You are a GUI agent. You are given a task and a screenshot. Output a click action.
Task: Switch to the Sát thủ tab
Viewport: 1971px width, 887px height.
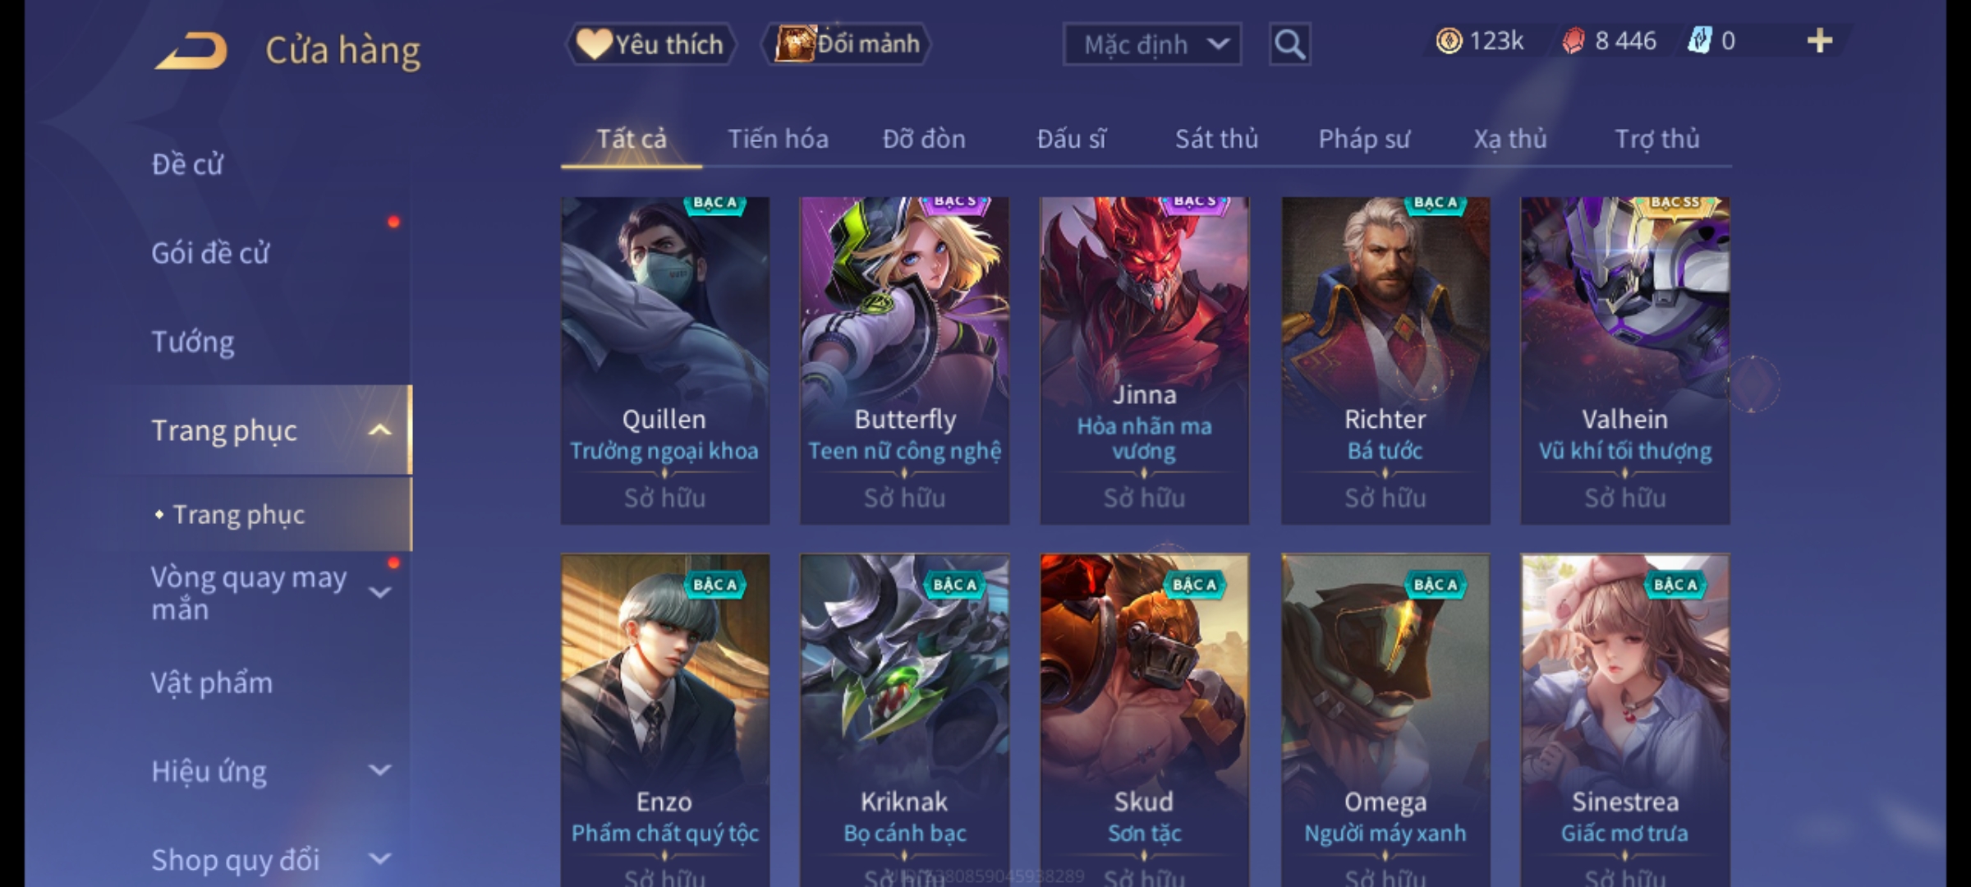[1216, 139]
